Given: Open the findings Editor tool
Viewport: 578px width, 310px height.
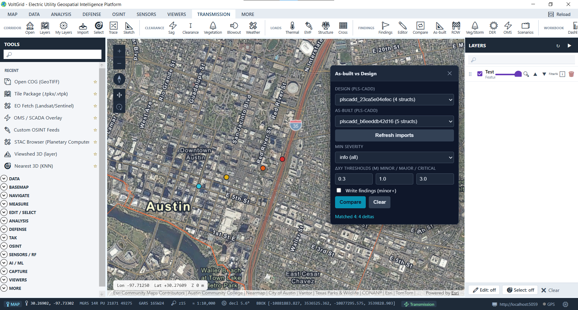Looking at the screenshot, I should pos(402,28).
